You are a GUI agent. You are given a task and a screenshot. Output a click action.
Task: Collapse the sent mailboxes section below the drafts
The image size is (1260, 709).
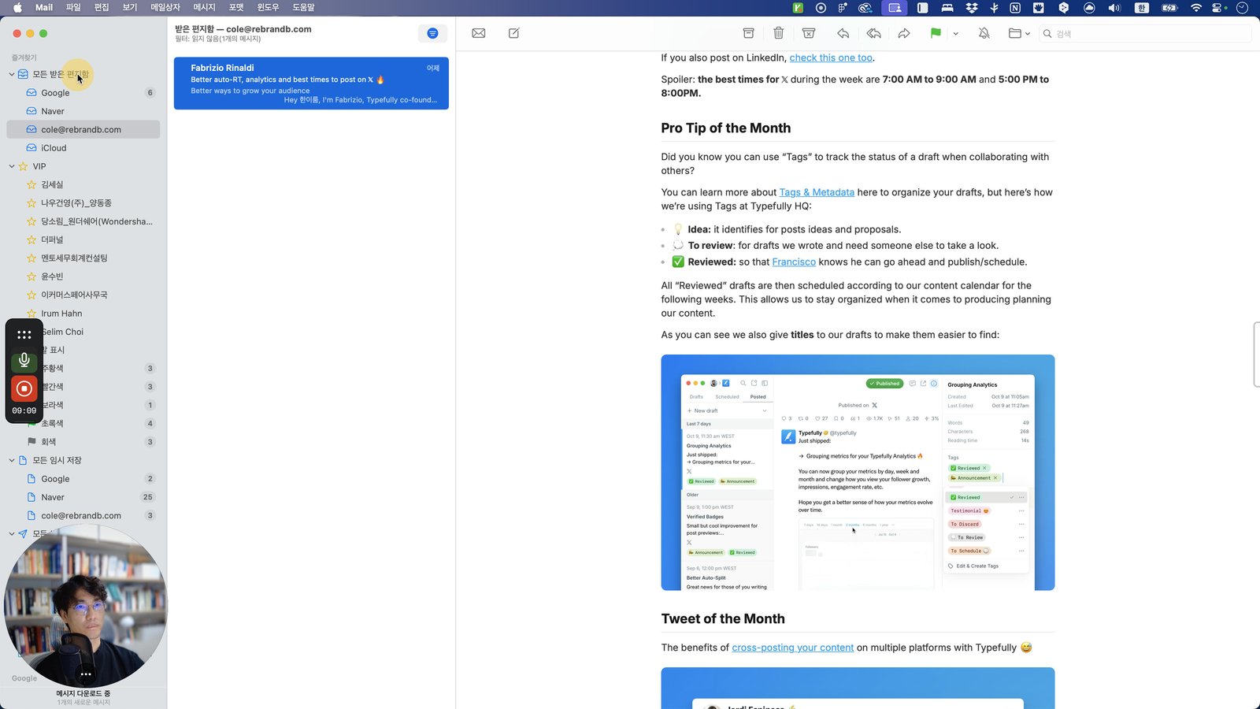12,533
